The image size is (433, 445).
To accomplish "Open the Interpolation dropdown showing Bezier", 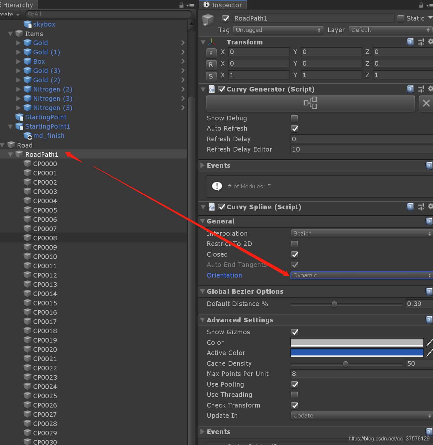I will point(361,233).
